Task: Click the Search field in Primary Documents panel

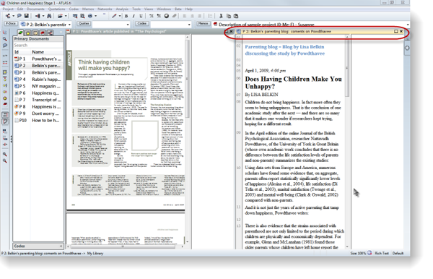Action: (x=38, y=45)
